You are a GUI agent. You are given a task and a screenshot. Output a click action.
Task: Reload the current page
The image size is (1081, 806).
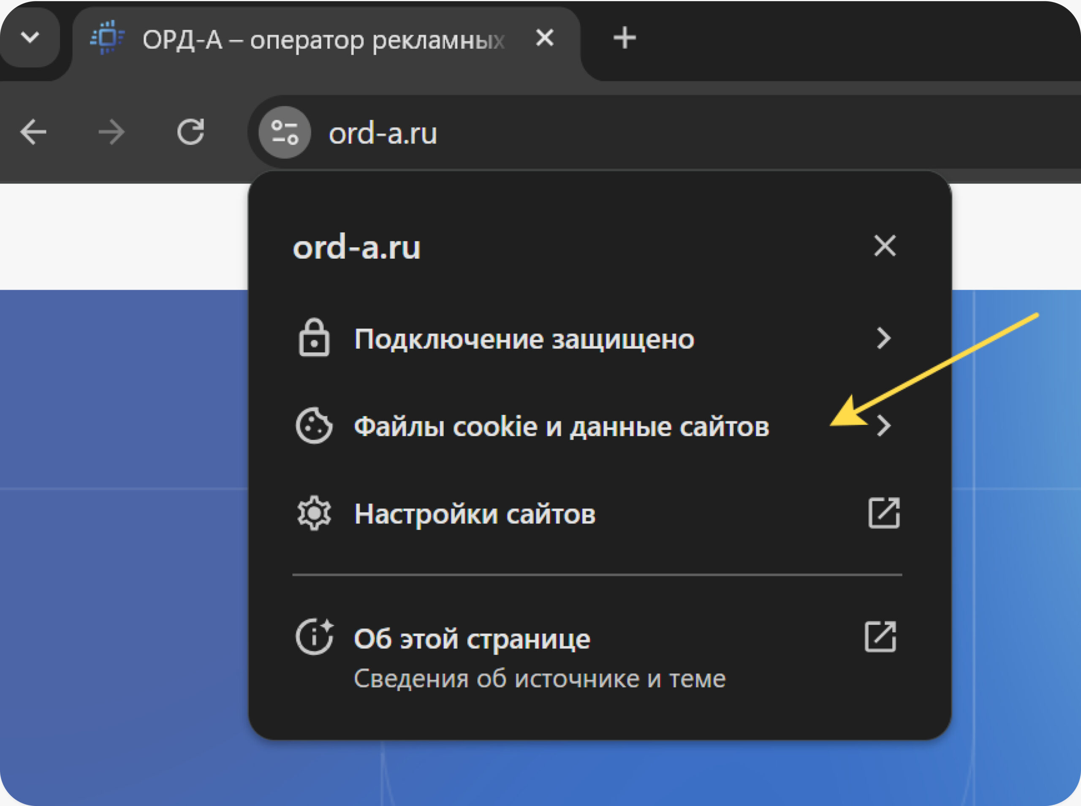tap(190, 132)
